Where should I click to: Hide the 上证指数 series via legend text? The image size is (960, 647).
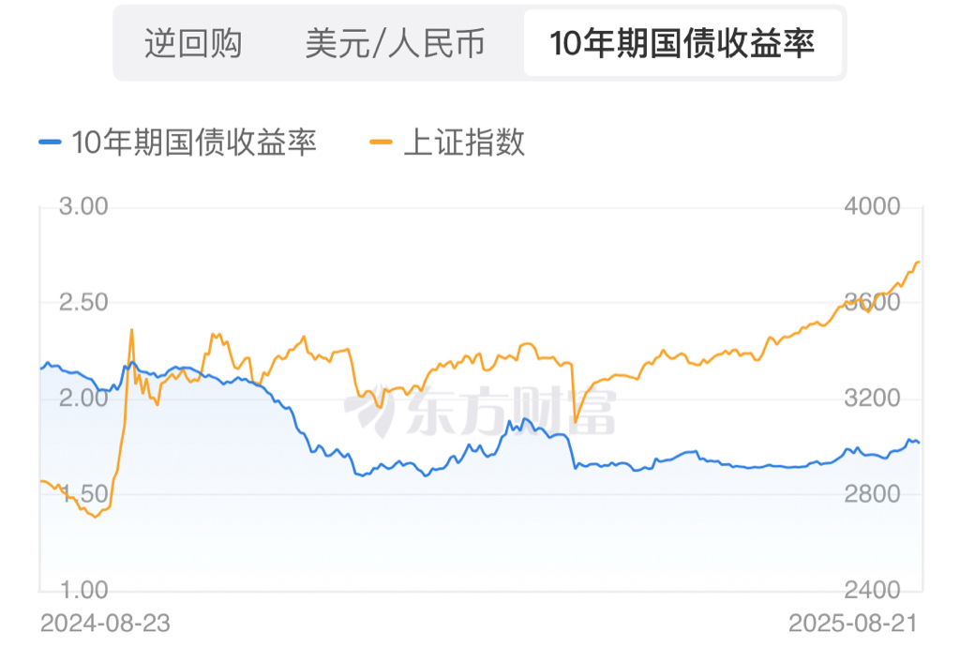[463, 143]
